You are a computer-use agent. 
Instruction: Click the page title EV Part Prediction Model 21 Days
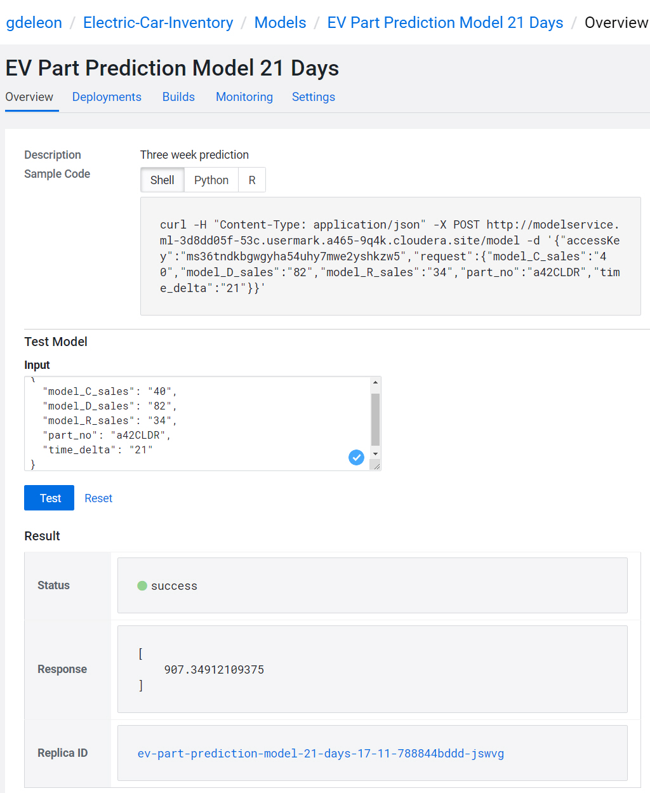pyautogui.click(x=172, y=68)
